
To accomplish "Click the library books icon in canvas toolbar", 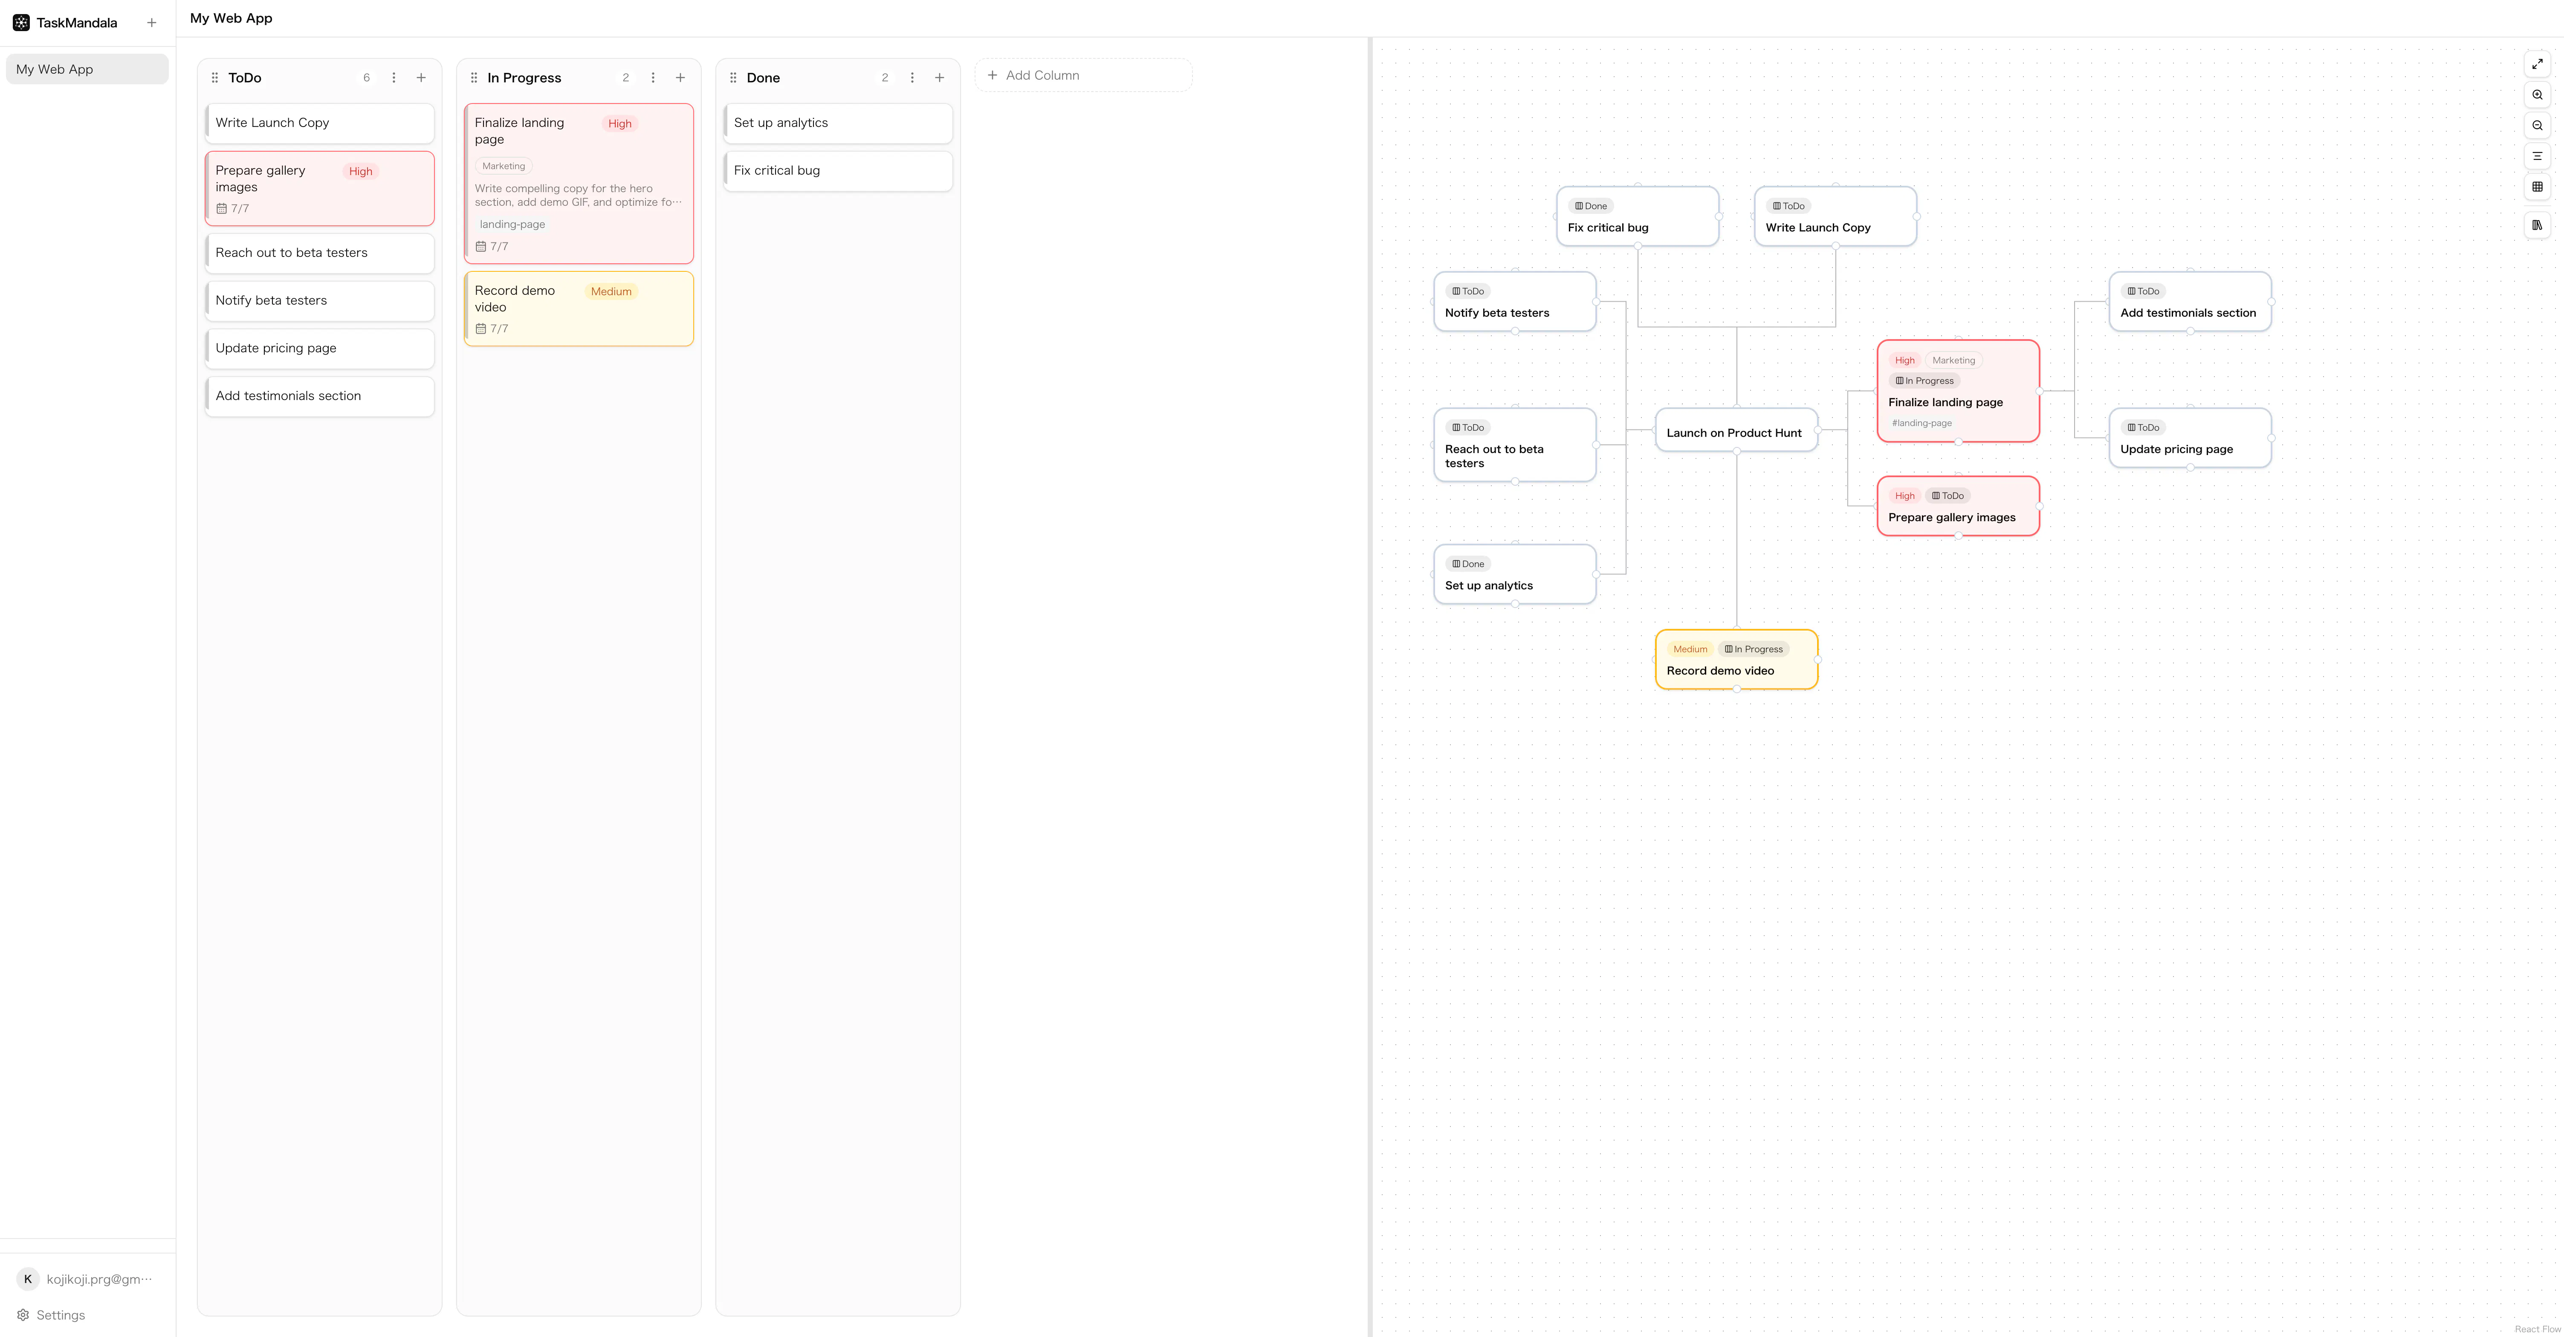I will click(x=2537, y=225).
